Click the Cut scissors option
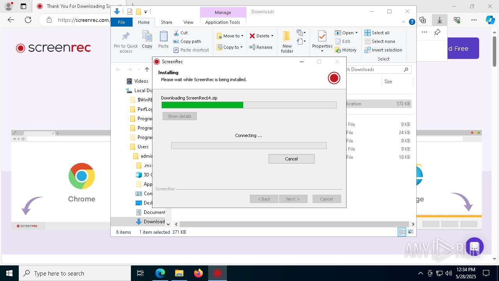The width and height of the screenshot is (499, 281). click(x=180, y=33)
